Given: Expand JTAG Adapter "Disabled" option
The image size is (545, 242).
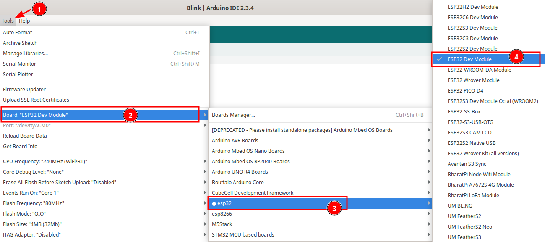Looking at the screenshot, I should [104, 234].
